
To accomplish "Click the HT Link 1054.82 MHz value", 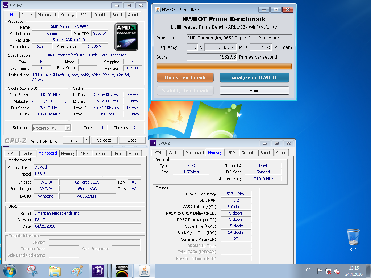I will (x=49, y=114).
